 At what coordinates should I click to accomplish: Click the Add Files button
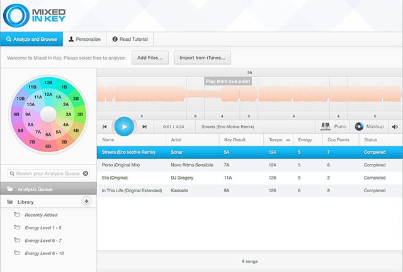click(150, 58)
